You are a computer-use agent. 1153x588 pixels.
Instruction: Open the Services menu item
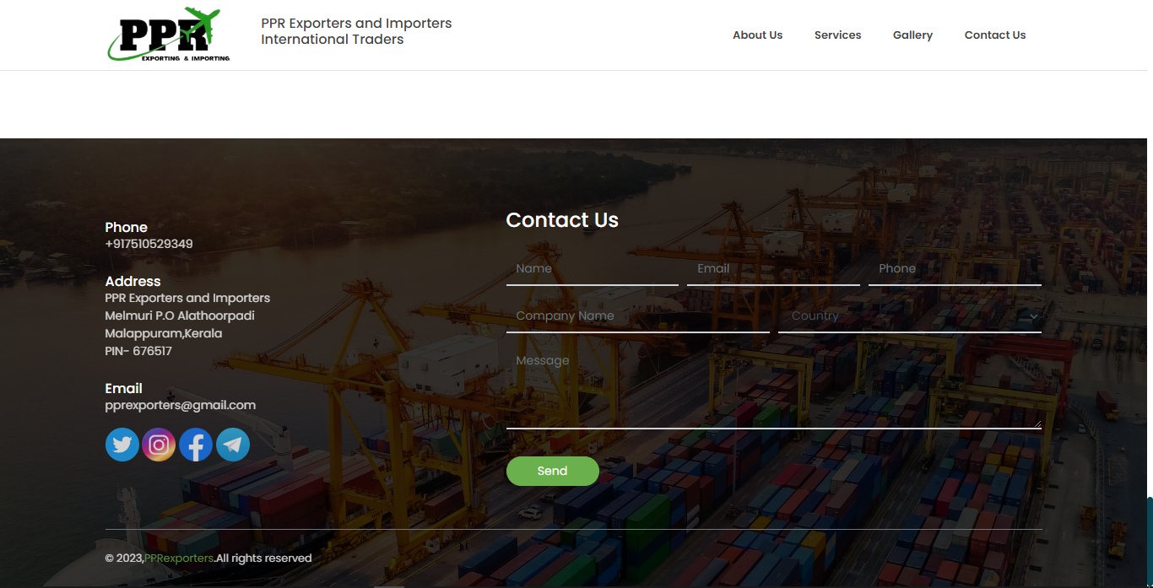(837, 35)
